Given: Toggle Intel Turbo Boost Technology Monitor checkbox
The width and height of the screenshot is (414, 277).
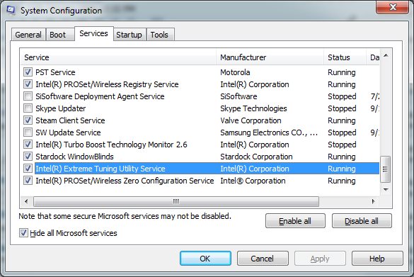Looking at the screenshot, I should coord(28,145).
